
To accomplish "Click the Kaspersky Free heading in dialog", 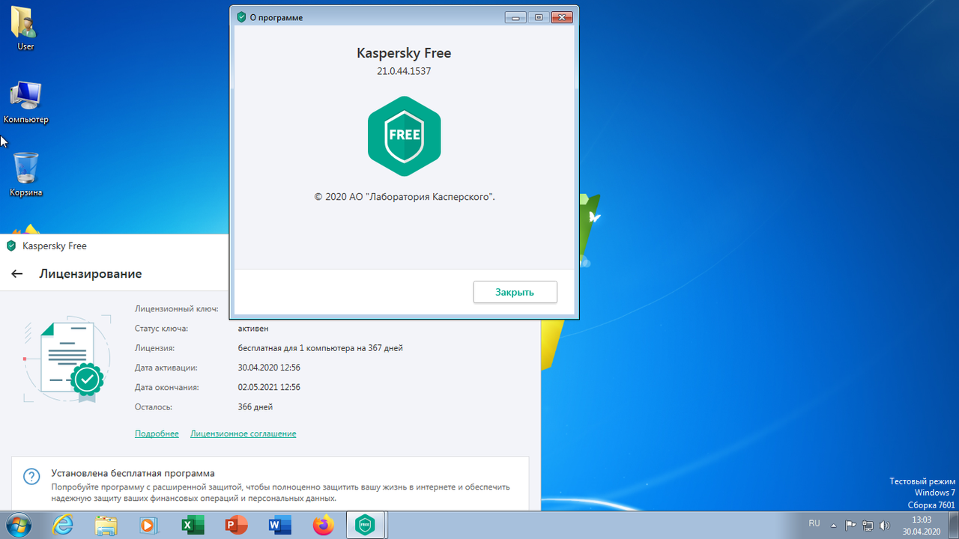I will tap(404, 53).
